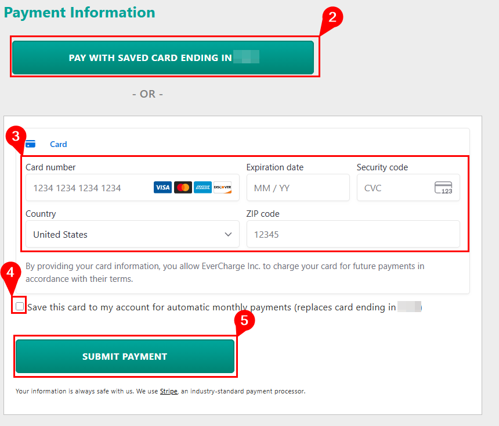Open the Stripe link
Viewport: 499px width, 426px height.
[168, 391]
